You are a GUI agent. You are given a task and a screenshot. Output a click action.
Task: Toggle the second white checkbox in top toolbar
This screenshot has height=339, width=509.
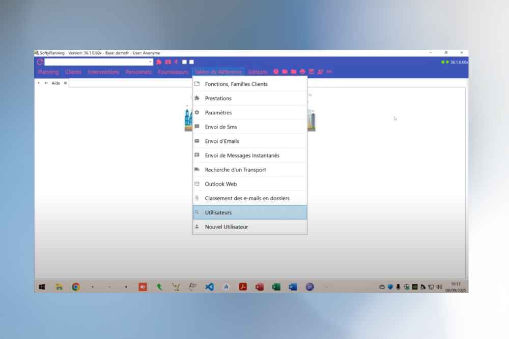tap(192, 62)
